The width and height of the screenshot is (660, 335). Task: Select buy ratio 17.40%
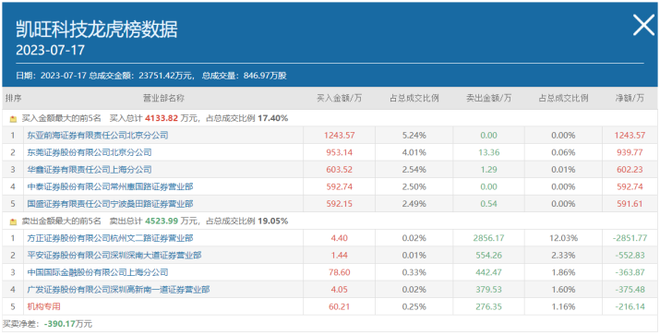tap(274, 119)
